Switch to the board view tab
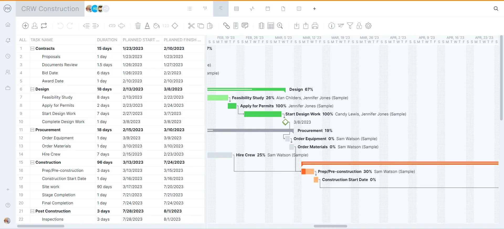The width and height of the screenshot is (504, 229). click(x=205, y=9)
